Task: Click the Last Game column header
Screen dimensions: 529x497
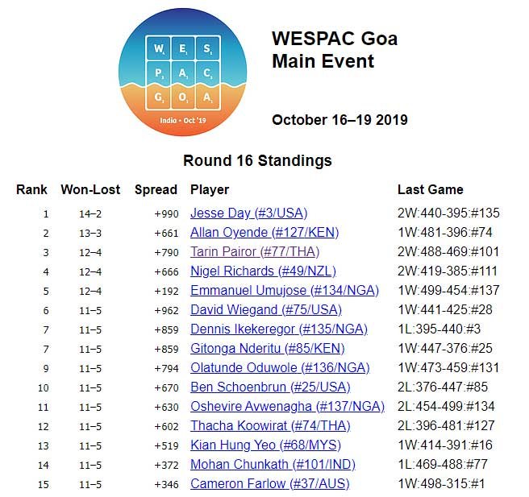Action: 430,190
